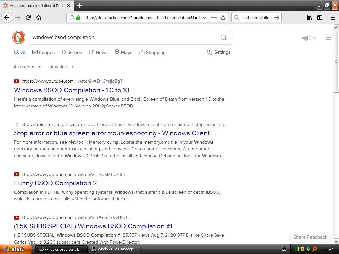
Task: Click the keyboard icon in system tray
Action: (284, 249)
